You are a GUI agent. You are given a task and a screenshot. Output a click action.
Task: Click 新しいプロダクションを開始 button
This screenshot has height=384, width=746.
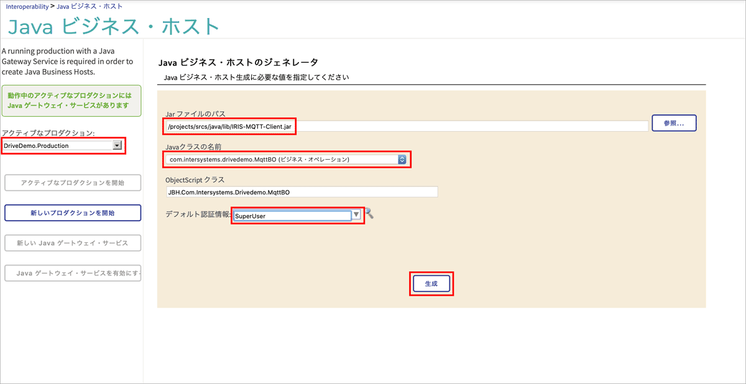tap(73, 213)
